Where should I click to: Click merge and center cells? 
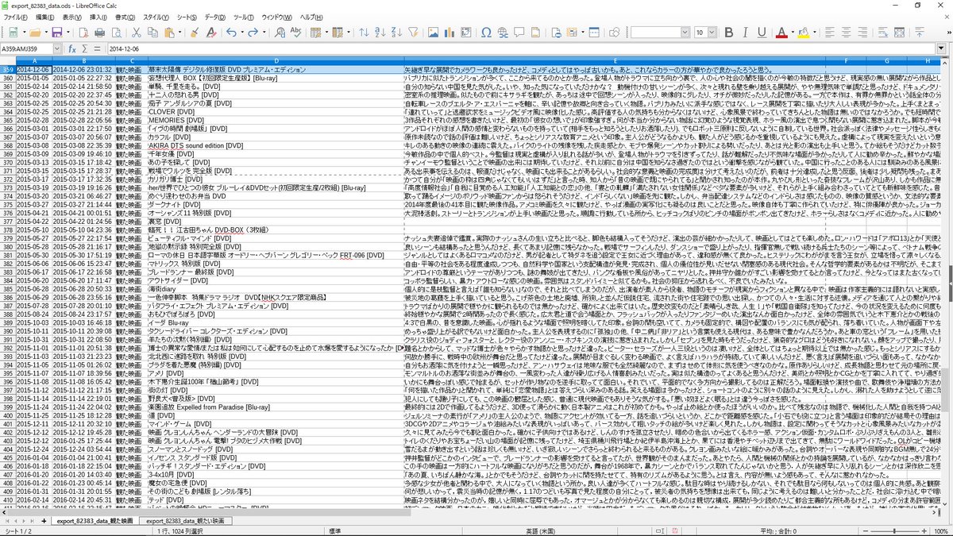[899, 33]
